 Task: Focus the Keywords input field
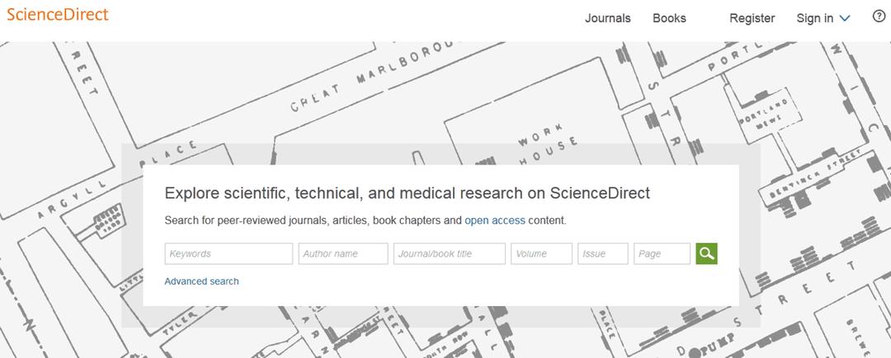pyautogui.click(x=229, y=253)
